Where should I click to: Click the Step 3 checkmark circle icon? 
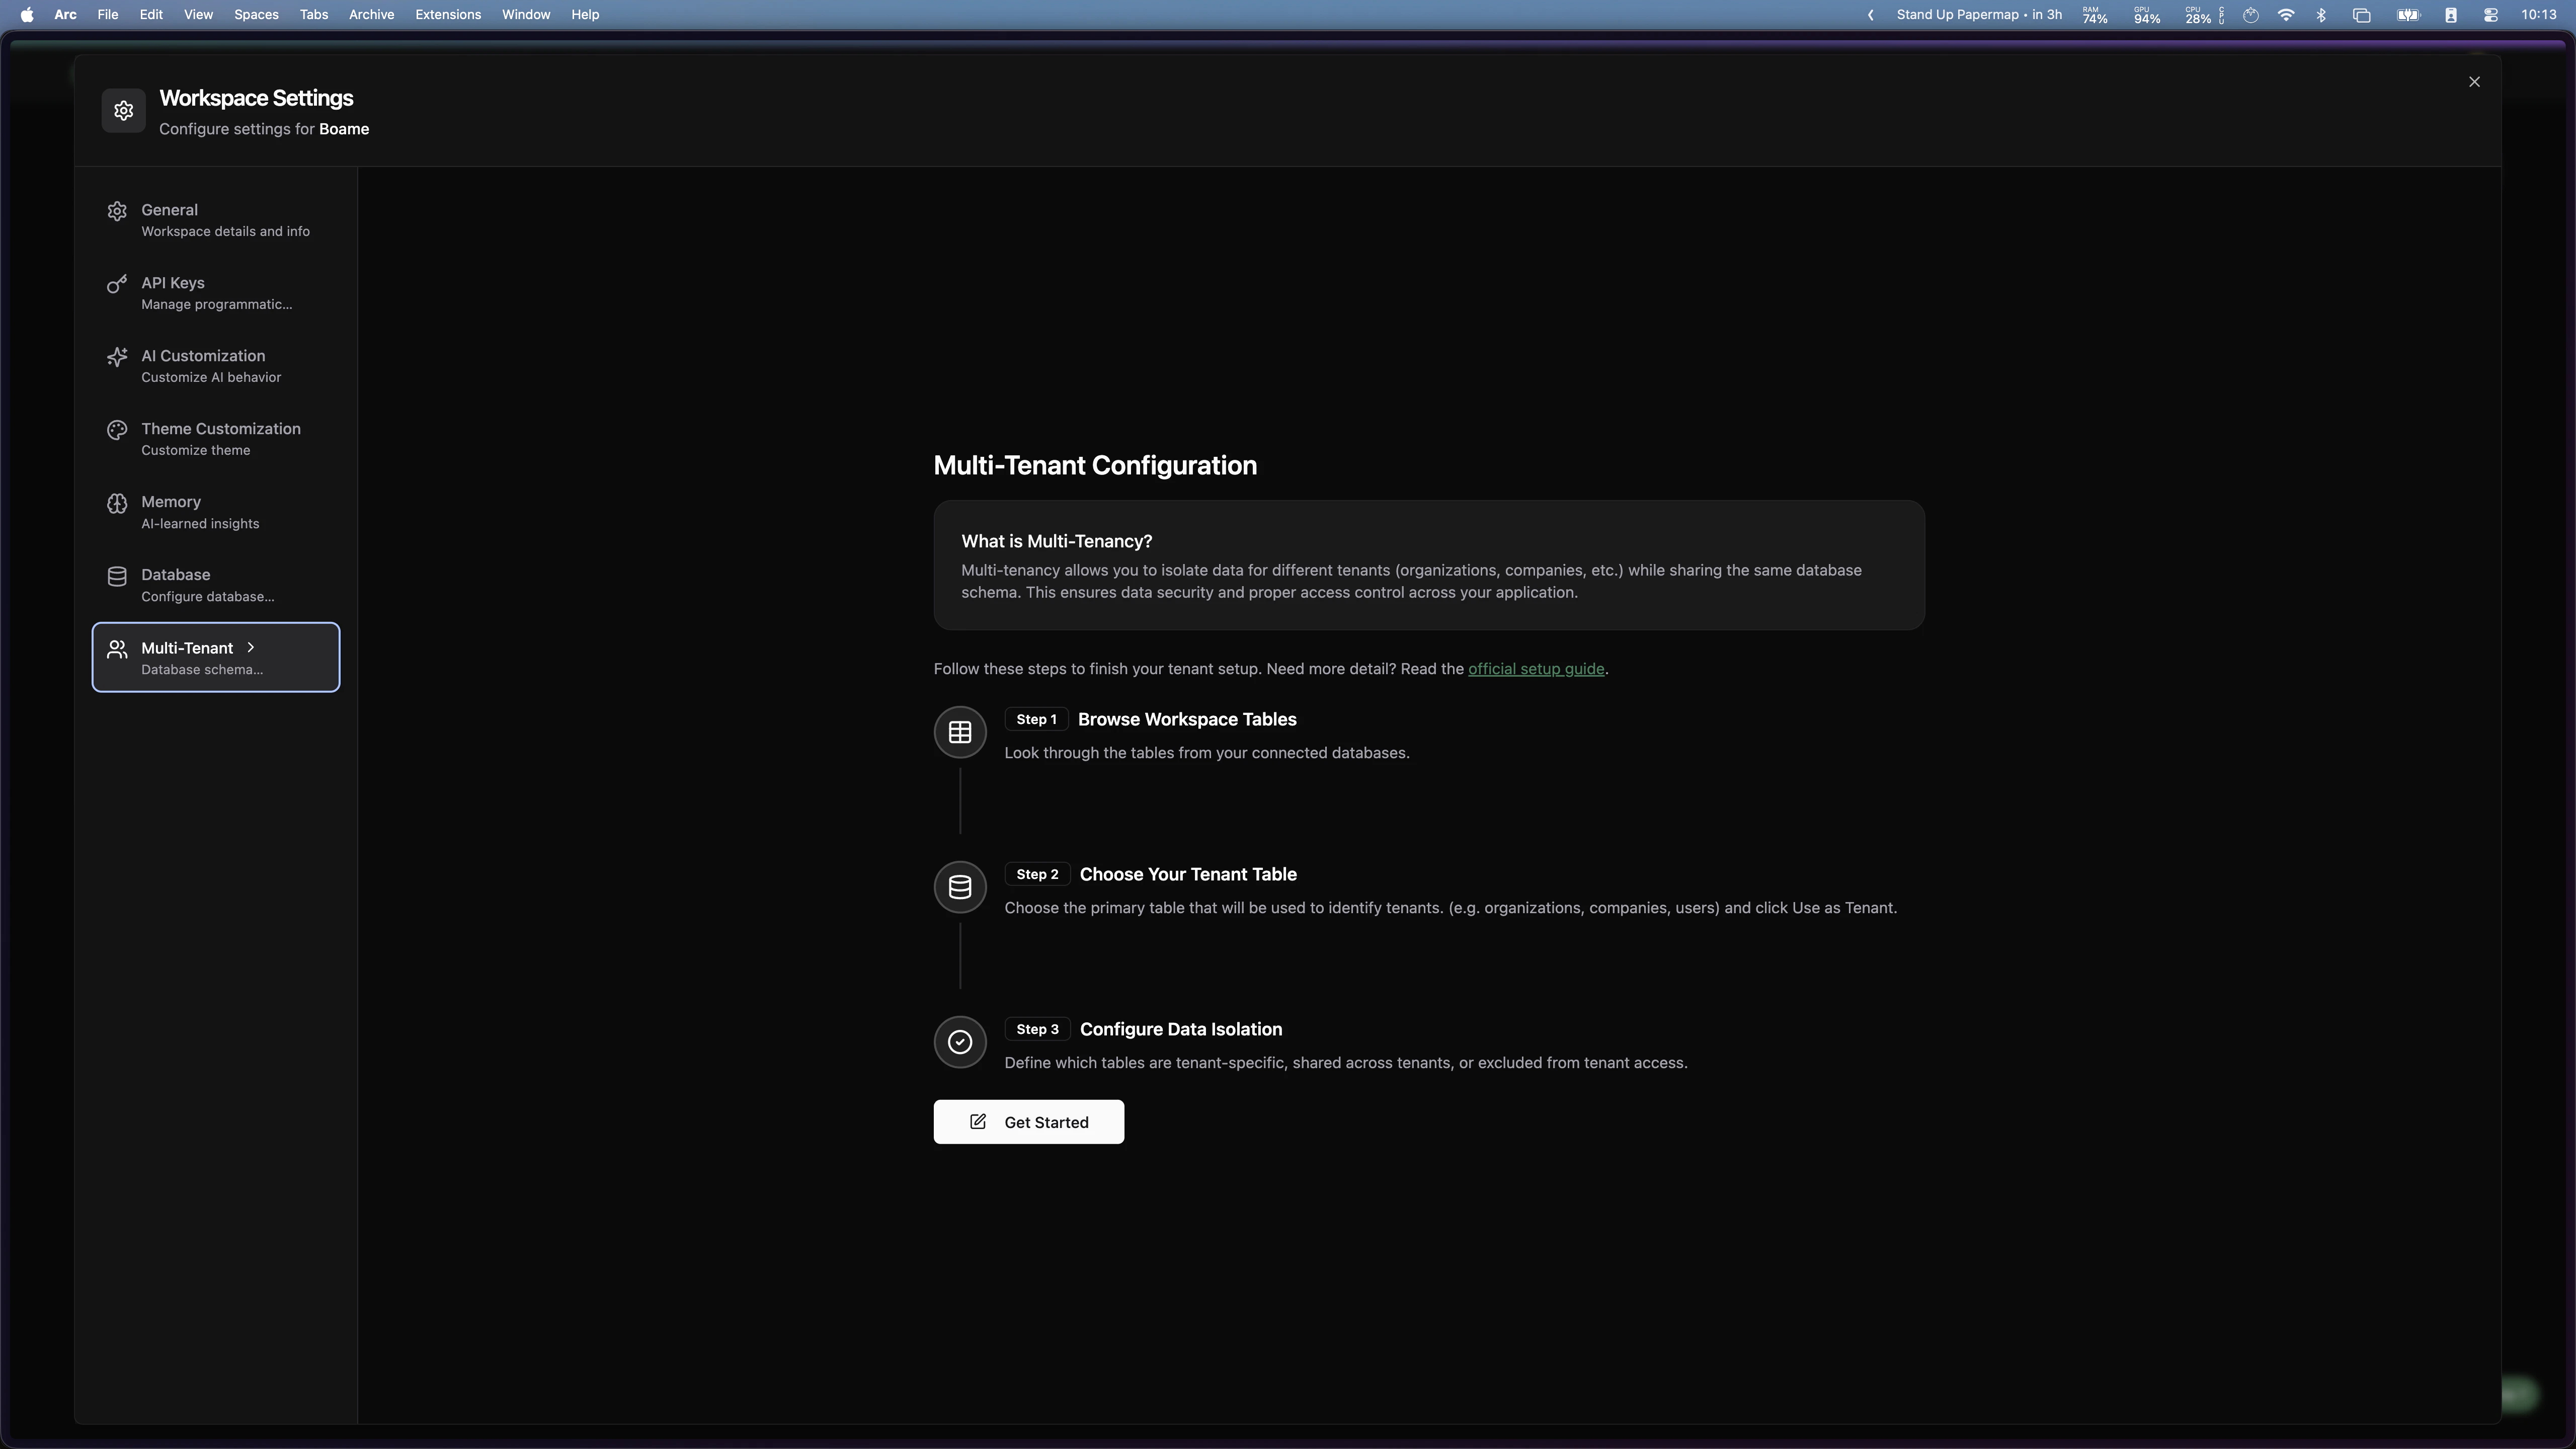[960, 1042]
